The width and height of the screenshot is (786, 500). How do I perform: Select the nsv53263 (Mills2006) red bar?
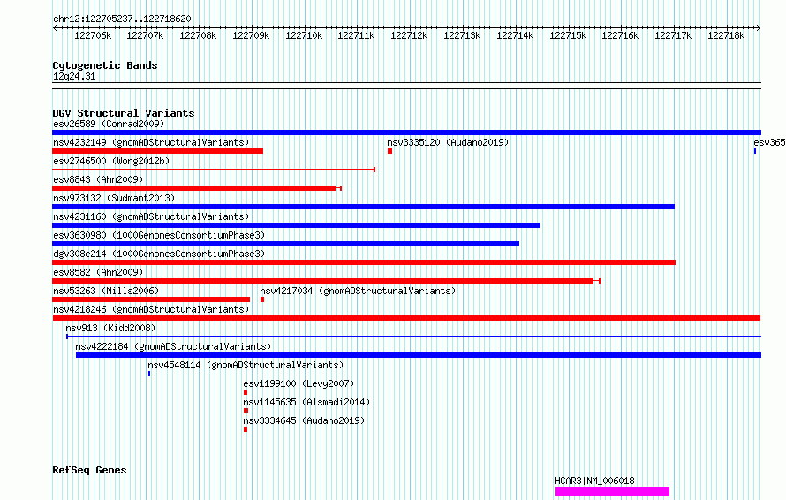click(151, 299)
